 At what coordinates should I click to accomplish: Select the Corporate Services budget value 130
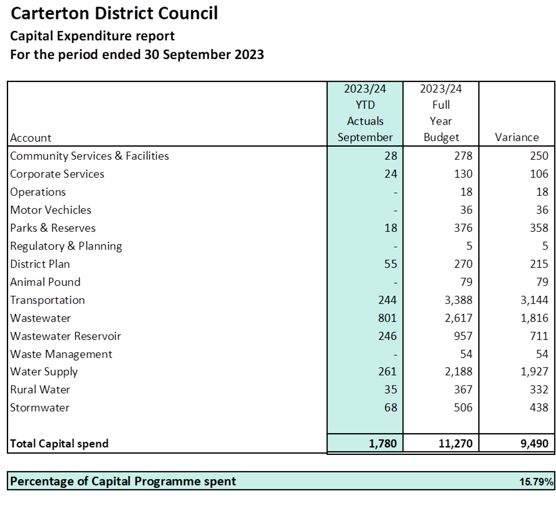pyautogui.click(x=463, y=174)
